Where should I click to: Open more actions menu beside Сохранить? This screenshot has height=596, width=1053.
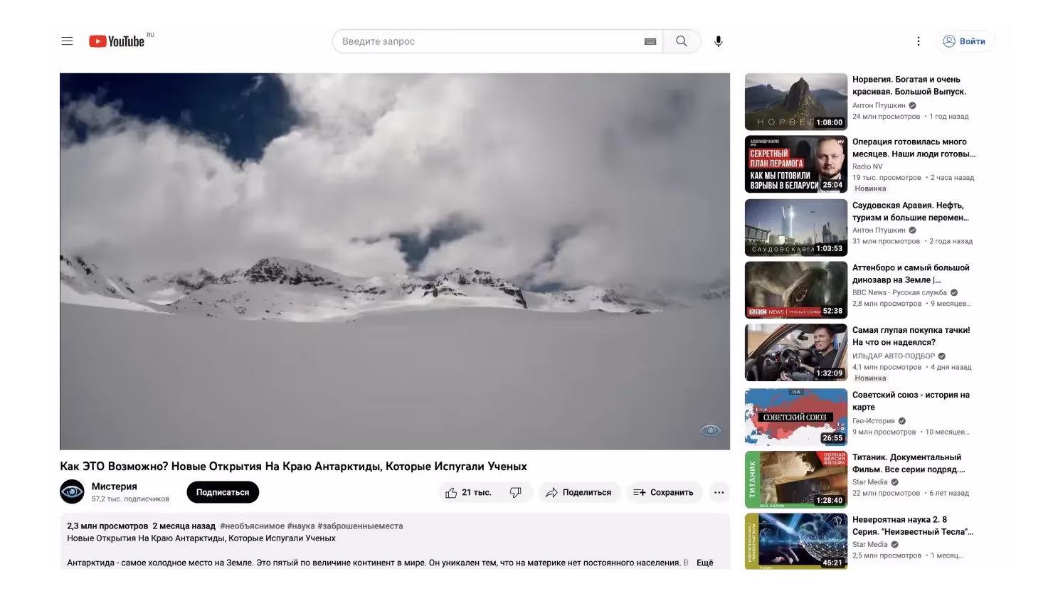tap(719, 492)
